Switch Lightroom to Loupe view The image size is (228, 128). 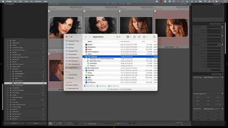(x=55, y=123)
